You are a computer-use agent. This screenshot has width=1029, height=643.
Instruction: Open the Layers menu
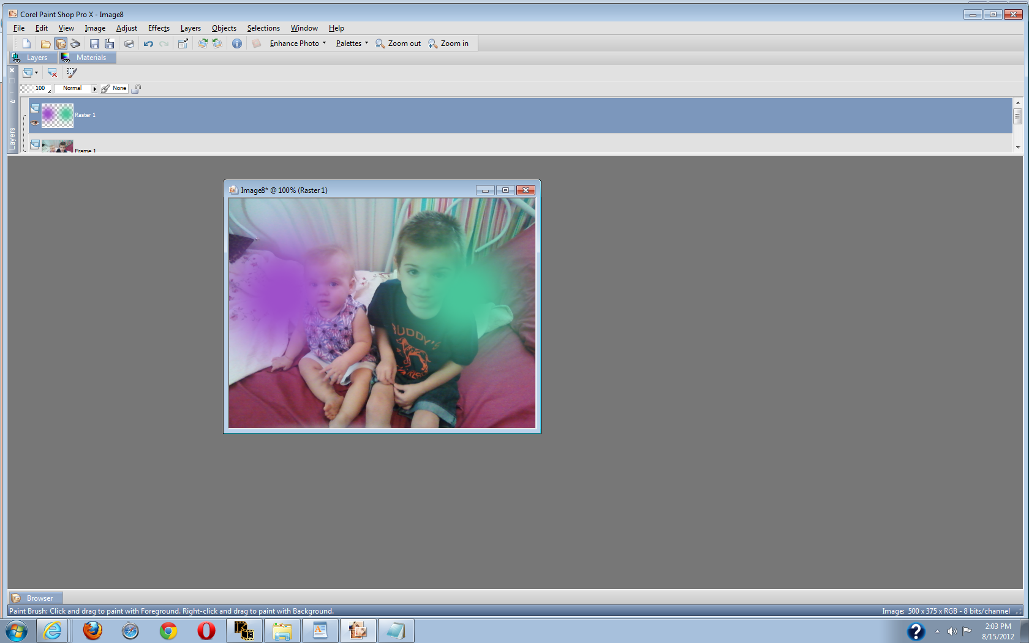pyautogui.click(x=190, y=28)
